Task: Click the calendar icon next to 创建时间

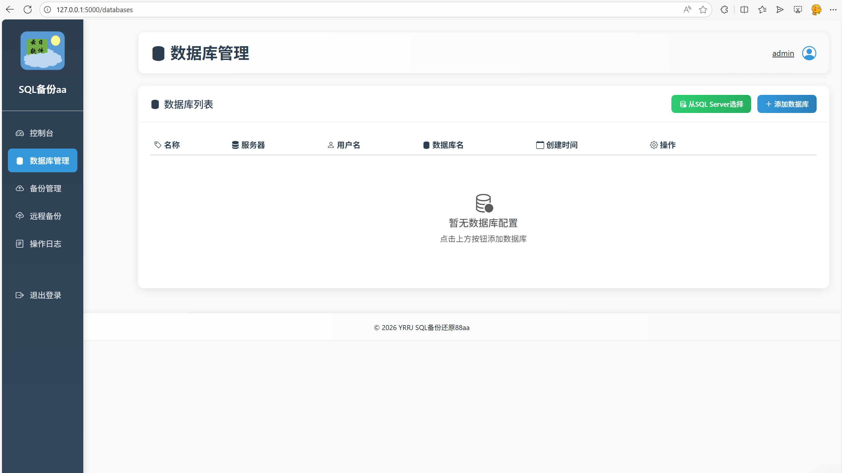Action: pyautogui.click(x=539, y=145)
